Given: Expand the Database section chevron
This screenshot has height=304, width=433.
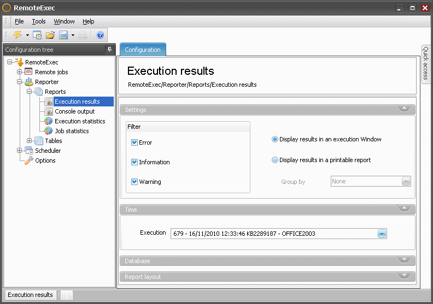Looking at the screenshot, I should click(404, 259).
